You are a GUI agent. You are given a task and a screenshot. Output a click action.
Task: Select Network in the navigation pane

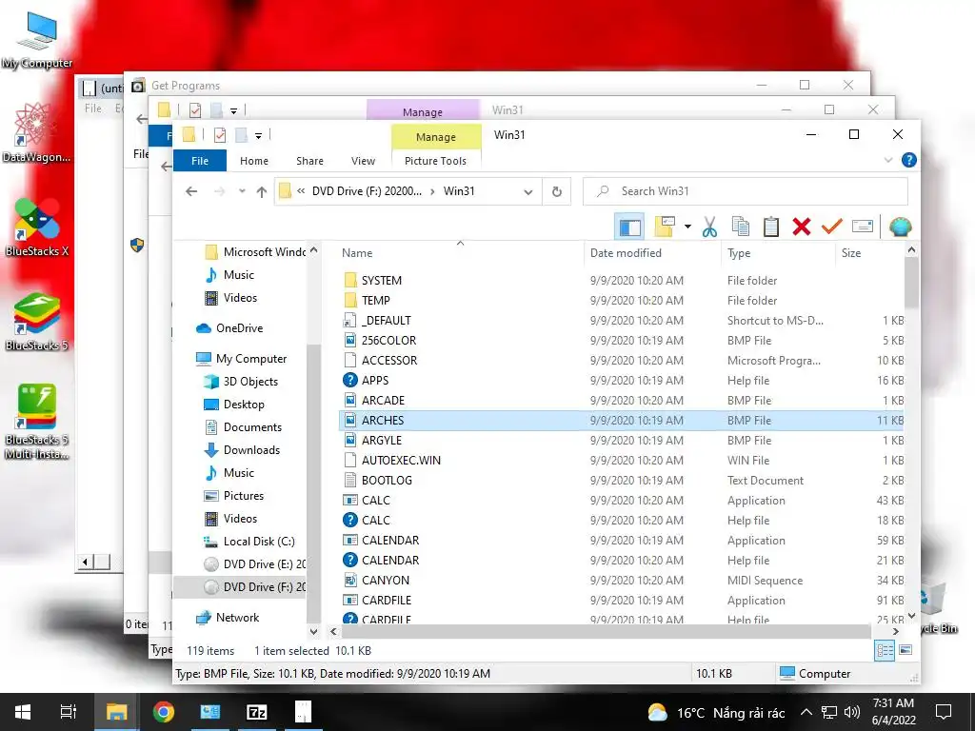coord(237,617)
